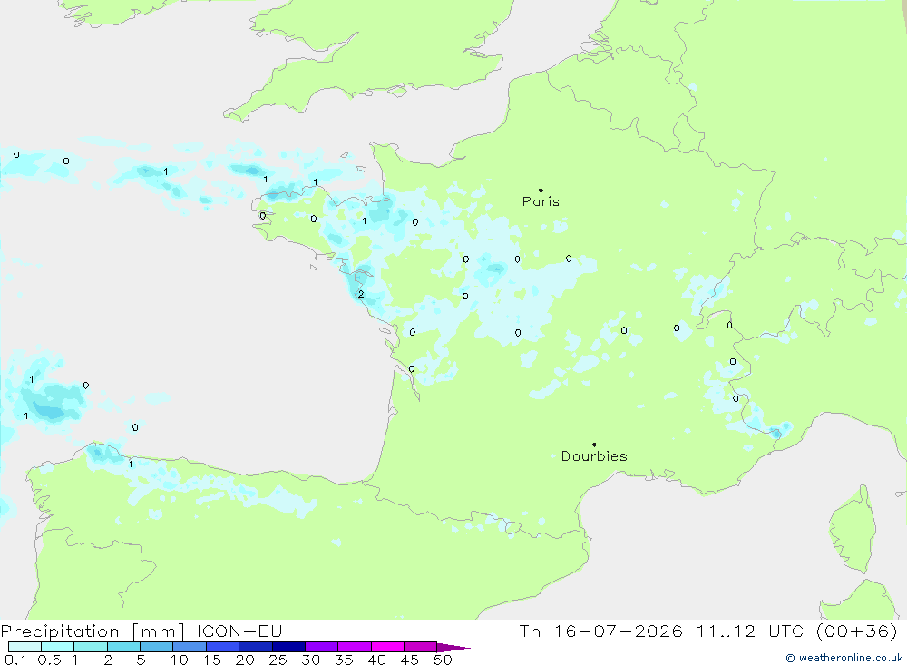The image size is (907, 665).
Task: Click the 'Precipitation [mm]' title text
Action: coord(93,631)
